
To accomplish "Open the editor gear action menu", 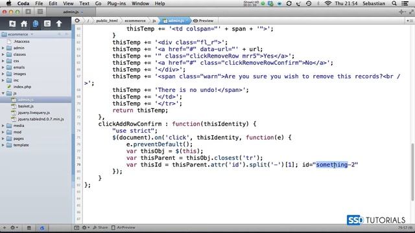I will (85, 227).
